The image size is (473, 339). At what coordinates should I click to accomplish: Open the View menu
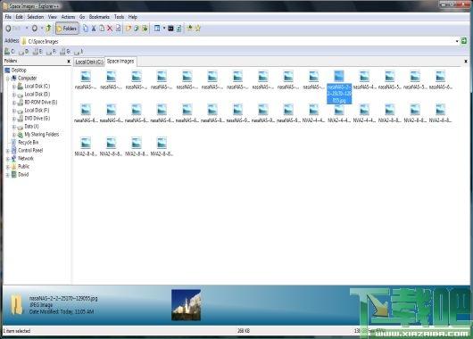pyautogui.click(x=53, y=17)
